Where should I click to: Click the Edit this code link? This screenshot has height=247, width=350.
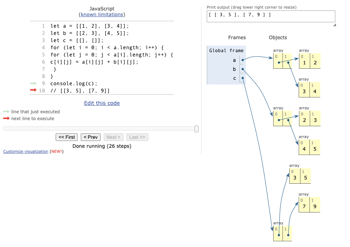(x=102, y=103)
